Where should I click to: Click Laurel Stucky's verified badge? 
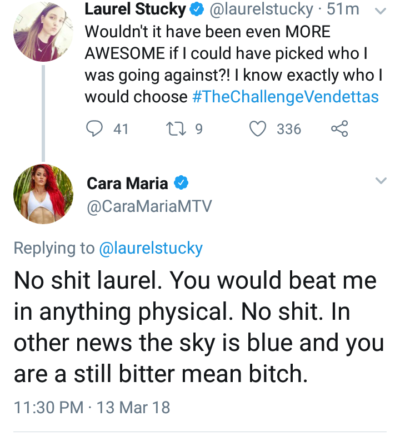tap(197, 10)
